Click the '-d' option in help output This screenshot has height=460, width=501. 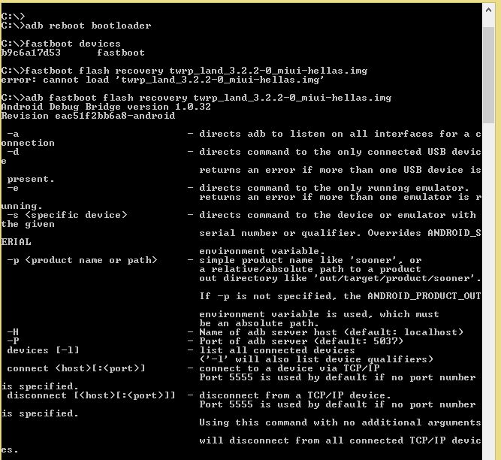click(13, 152)
